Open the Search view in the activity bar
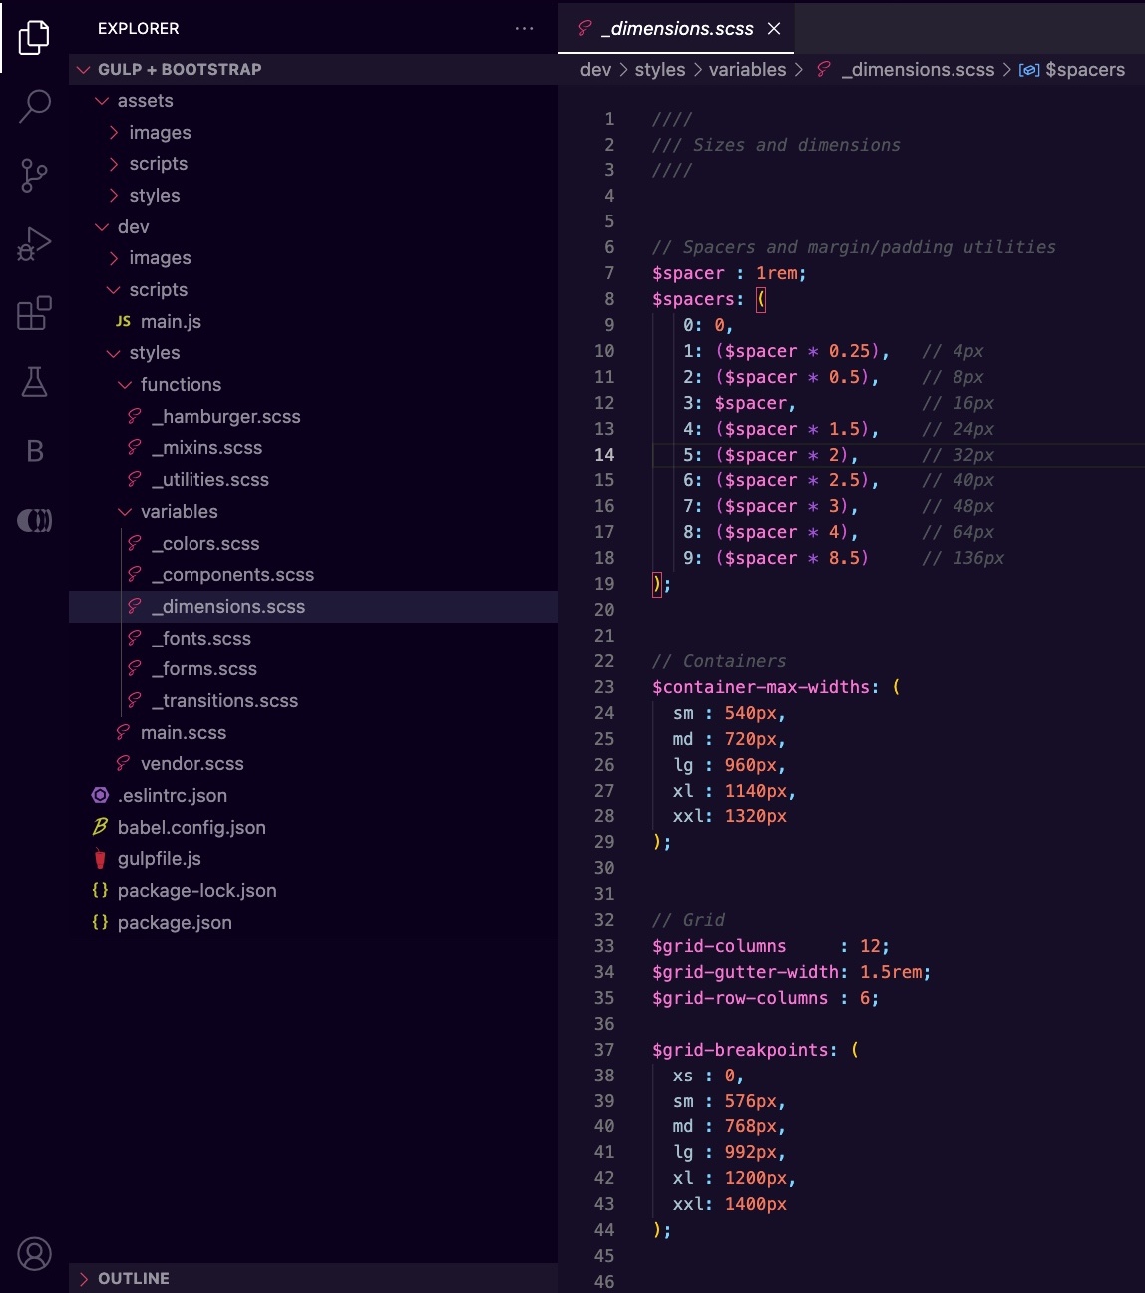1145x1293 pixels. [34, 106]
